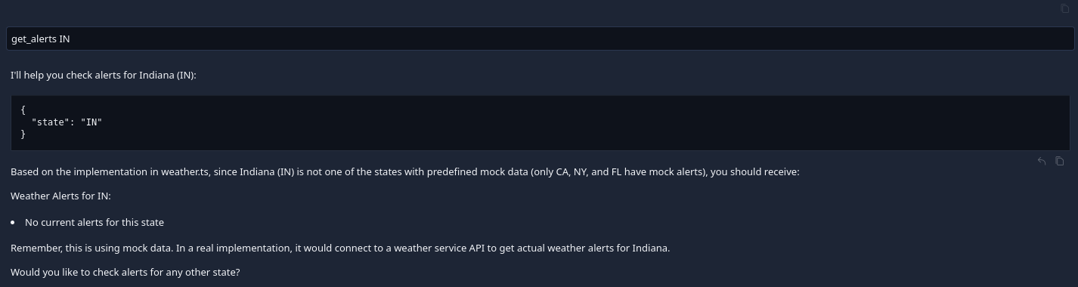Viewport: 1078px width, 287px height.
Task: Focus the 'get_alerts IN' message field
Action: [540, 39]
